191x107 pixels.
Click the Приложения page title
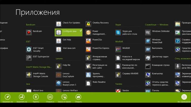click(38, 12)
